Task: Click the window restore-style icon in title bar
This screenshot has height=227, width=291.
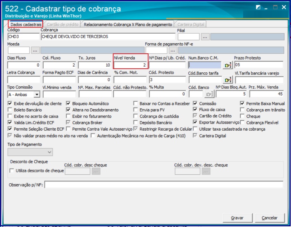Action: [258, 8]
